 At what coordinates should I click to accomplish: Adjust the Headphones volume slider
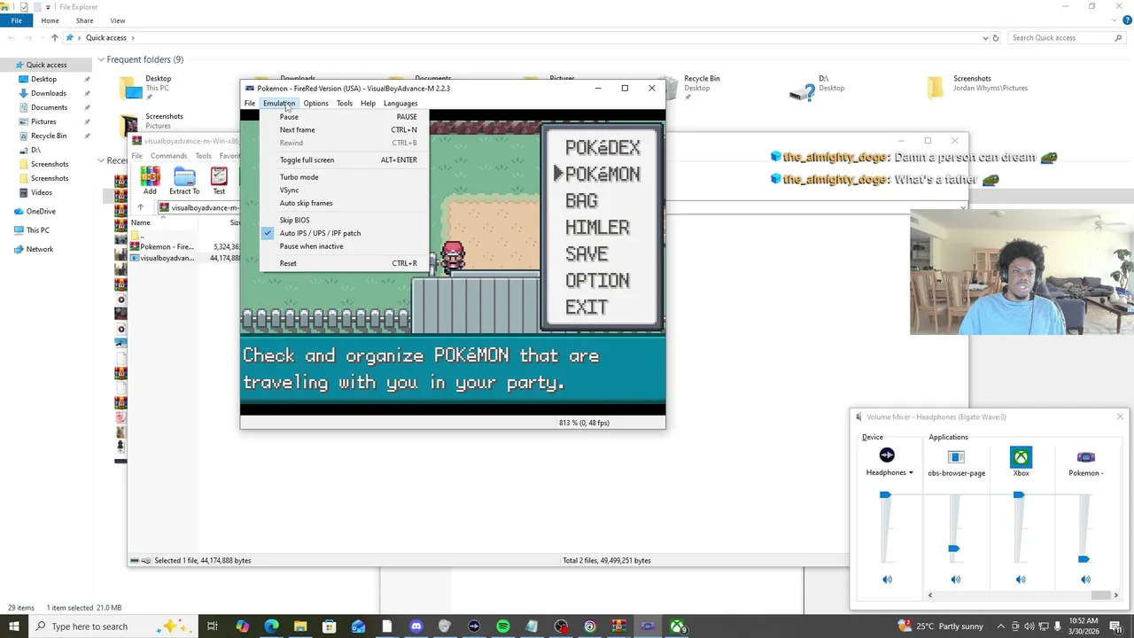(885, 495)
